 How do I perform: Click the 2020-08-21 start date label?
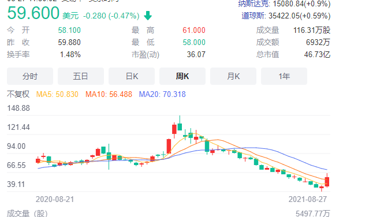pos(55,199)
